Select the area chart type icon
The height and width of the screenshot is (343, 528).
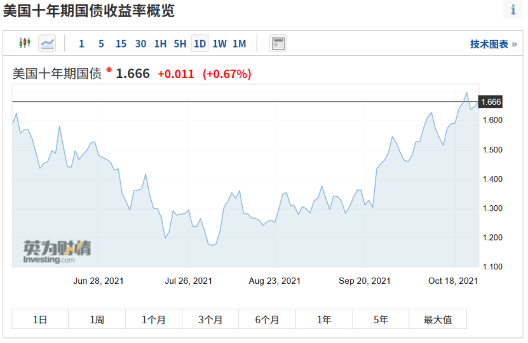pyautogui.click(x=48, y=43)
